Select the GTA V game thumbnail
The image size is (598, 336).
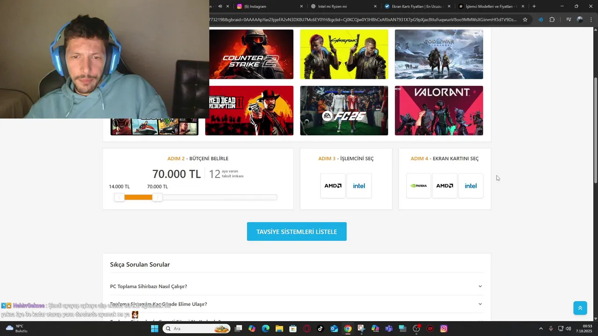(x=154, y=127)
